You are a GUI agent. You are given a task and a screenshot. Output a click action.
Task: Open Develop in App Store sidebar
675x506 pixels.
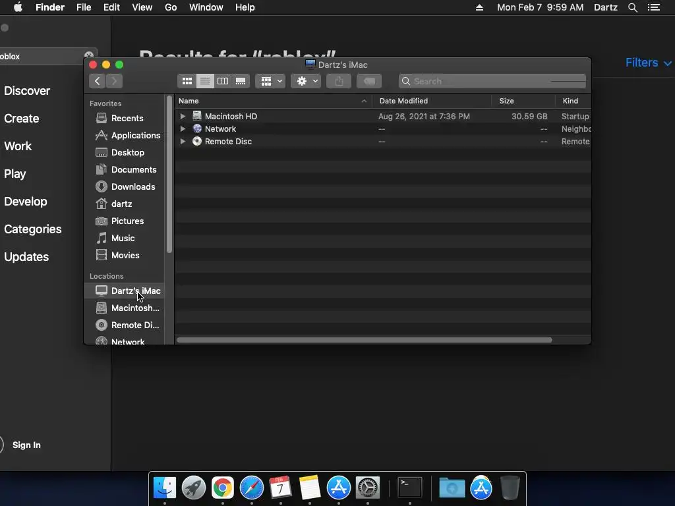click(x=26, y=202)
